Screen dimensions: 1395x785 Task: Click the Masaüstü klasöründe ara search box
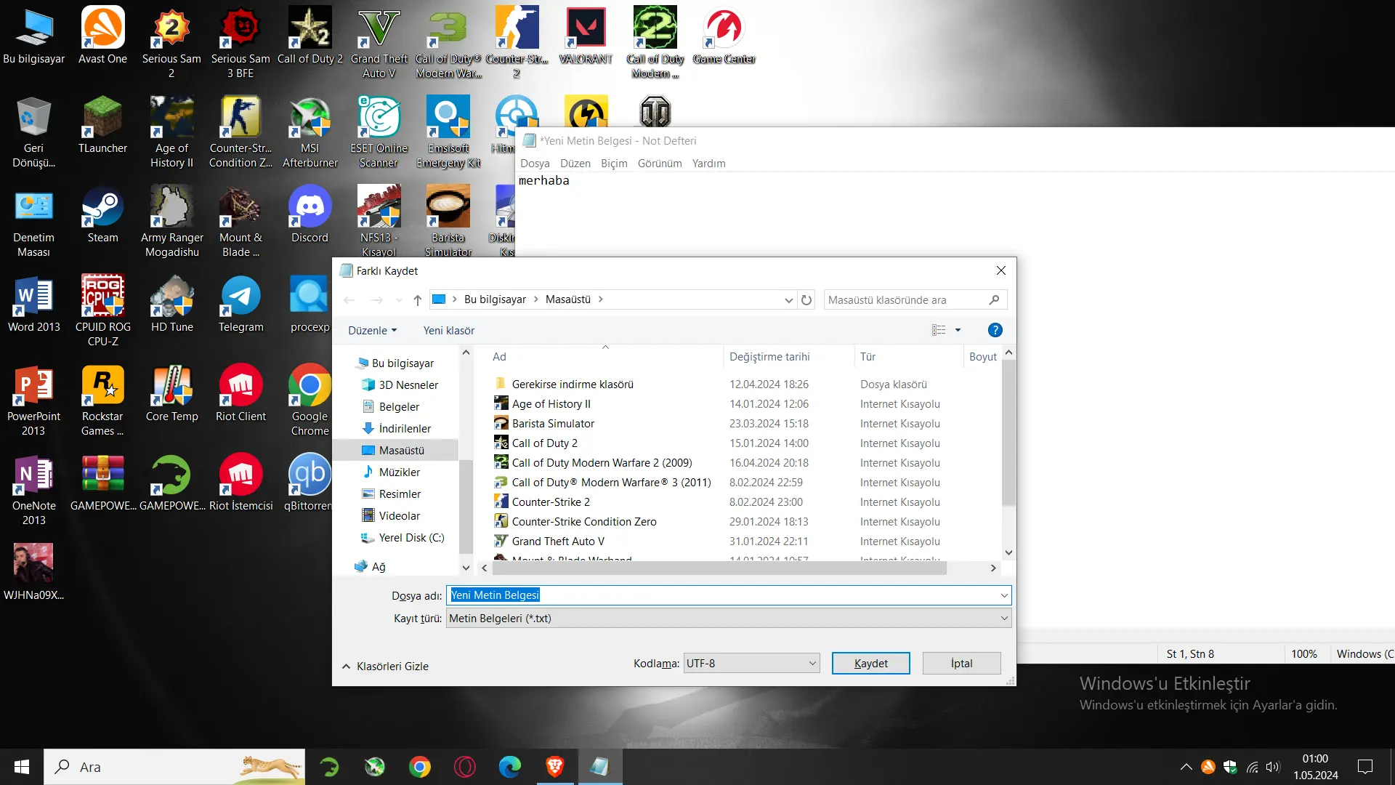915,299
